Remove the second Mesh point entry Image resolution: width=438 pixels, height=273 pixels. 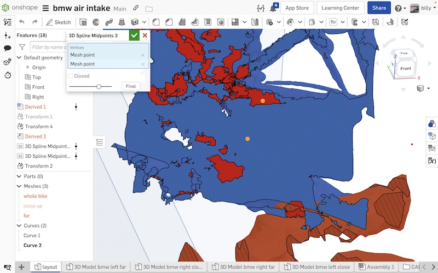click(143, 64)
